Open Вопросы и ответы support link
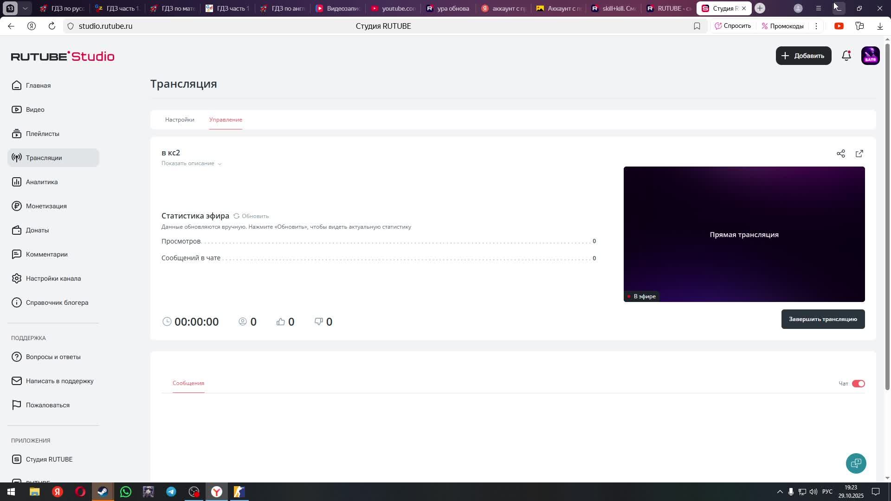The width and height of the screenshot is (891, 501). (x=53, y=357)
